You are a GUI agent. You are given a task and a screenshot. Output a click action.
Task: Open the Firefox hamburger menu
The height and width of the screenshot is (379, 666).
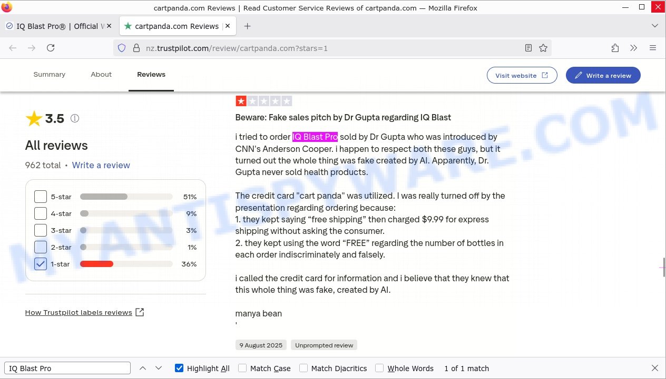click(653, 48)
